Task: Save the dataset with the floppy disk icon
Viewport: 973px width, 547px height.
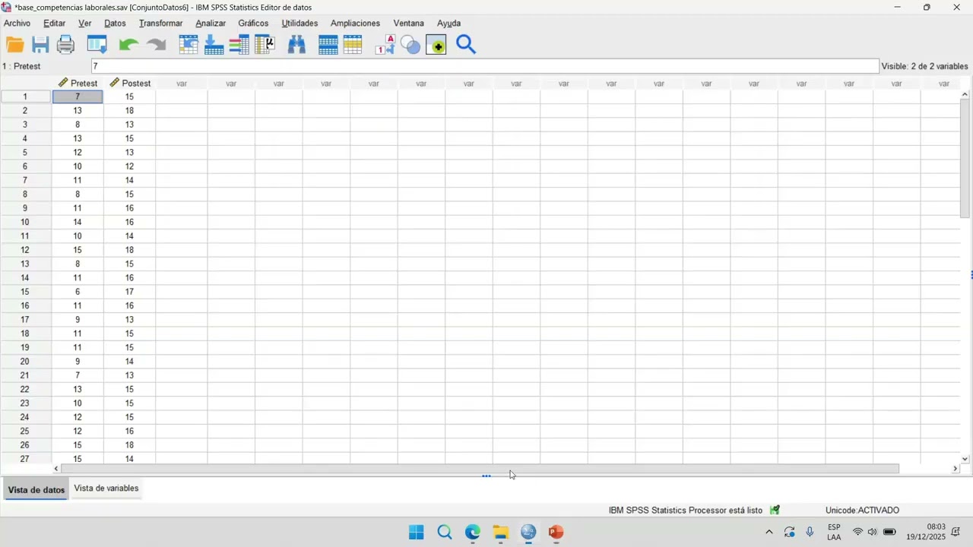Action: pyautogui.click(x=40, y=45)
